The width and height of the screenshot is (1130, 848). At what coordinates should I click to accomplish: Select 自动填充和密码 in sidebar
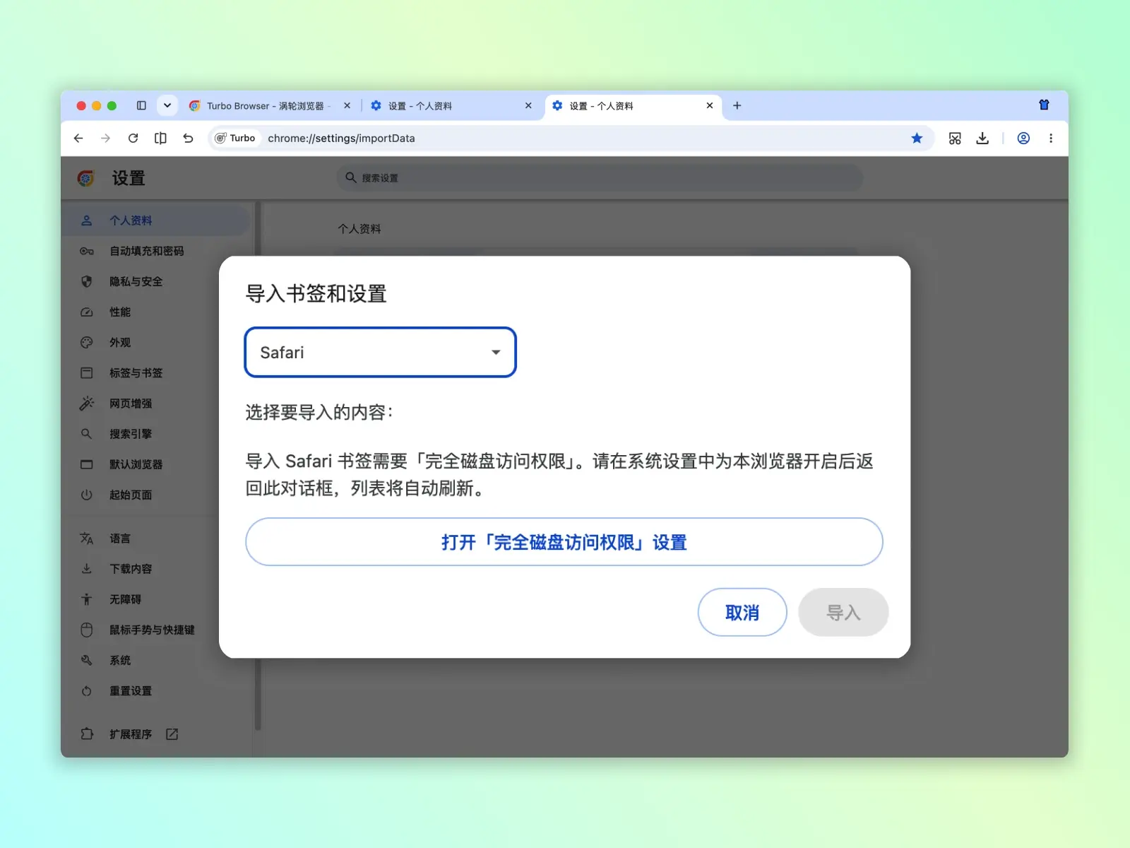(155, 251)
